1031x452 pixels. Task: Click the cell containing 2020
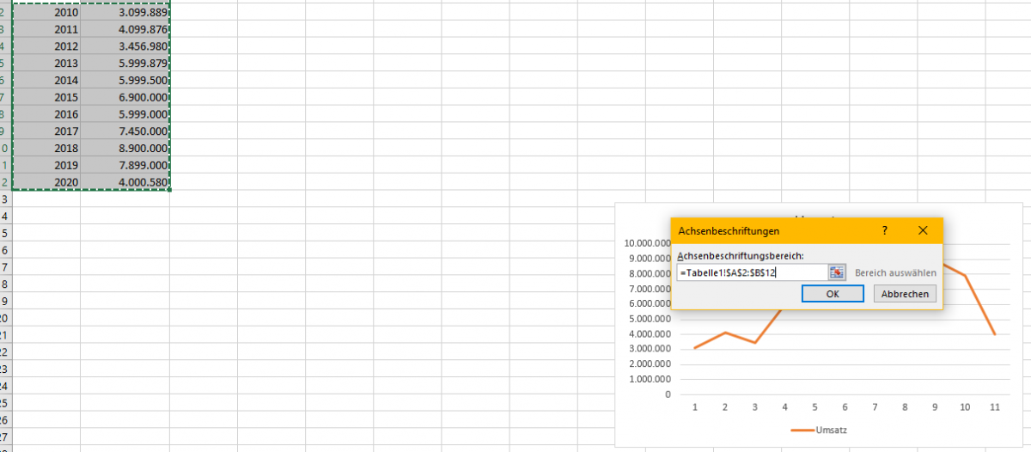[x=47, y=182]
